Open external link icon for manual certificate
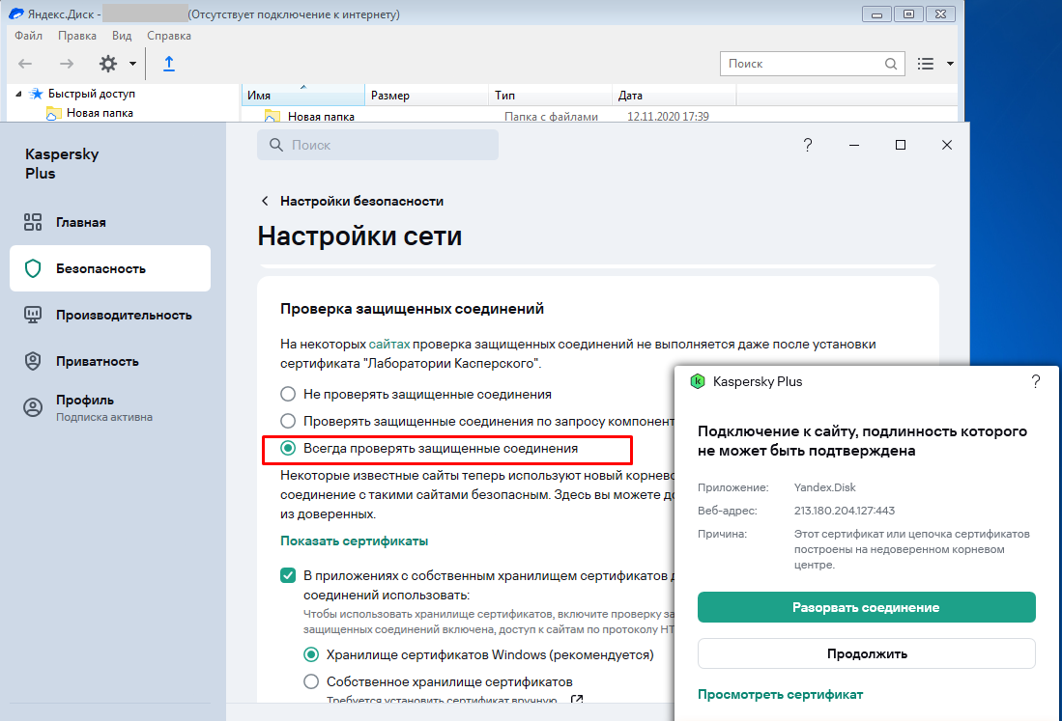 pyautogui.click(x=577, y=700)
